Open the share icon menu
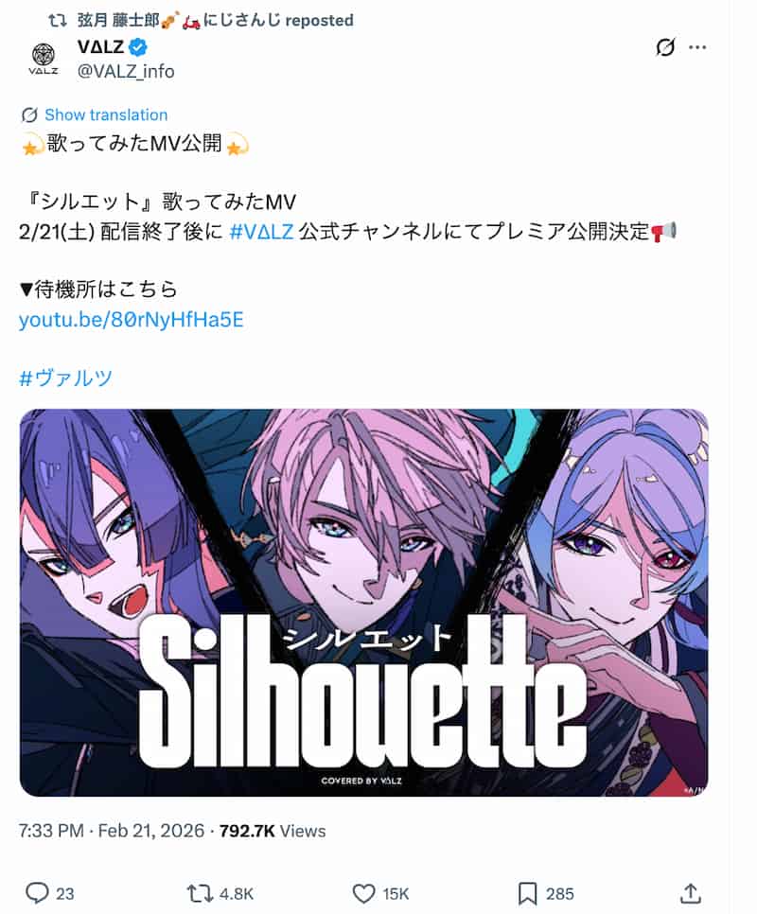 691,893
